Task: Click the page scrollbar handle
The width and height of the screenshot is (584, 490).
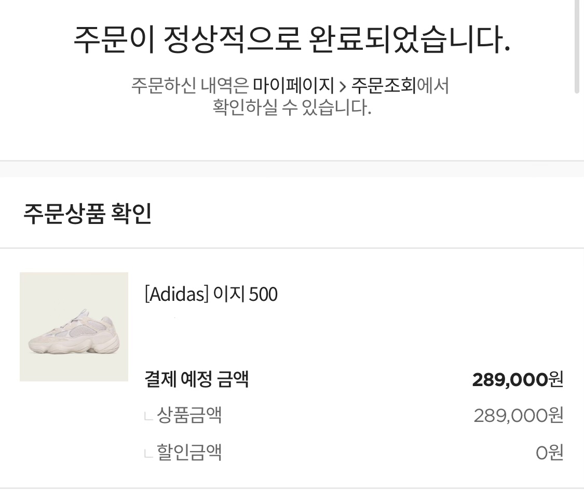Action: click(577, 47)
